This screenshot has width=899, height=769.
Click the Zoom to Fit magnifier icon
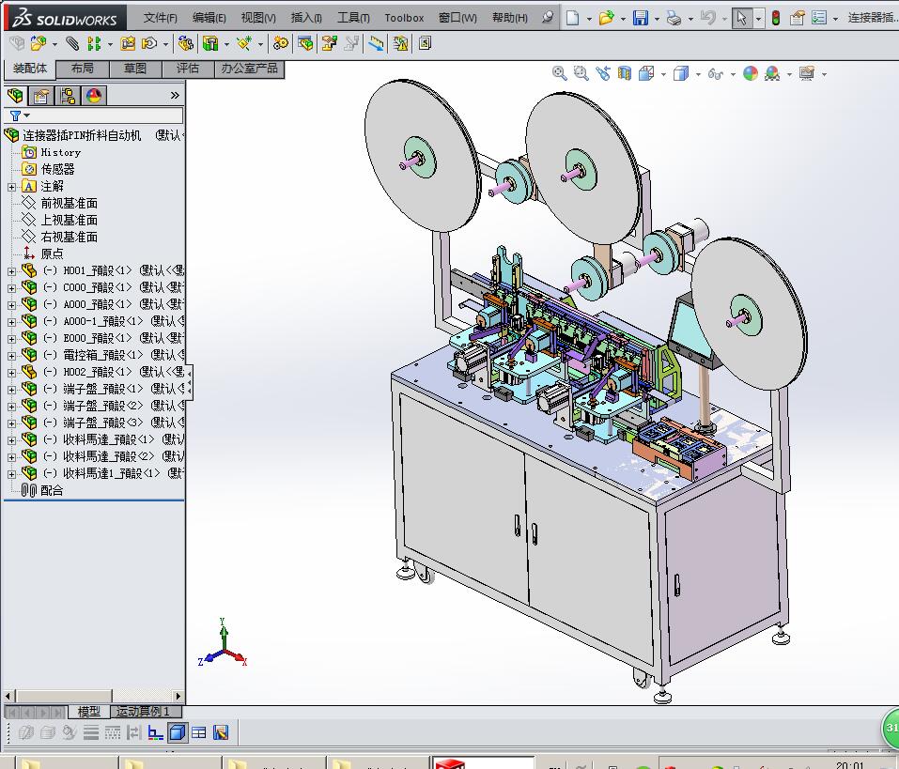pos(559,73)
